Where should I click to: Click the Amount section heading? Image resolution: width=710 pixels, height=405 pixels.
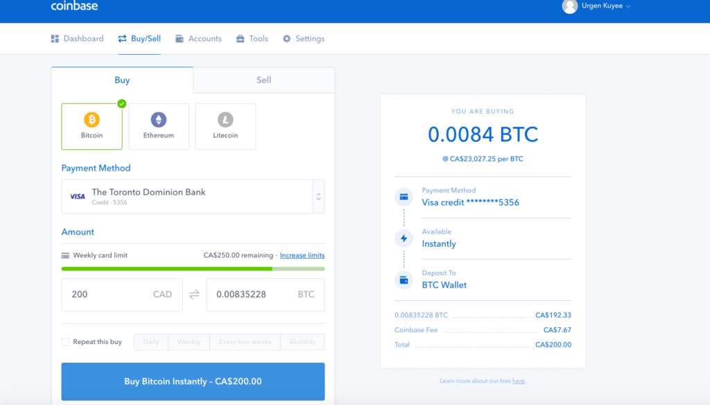[78, 232]
